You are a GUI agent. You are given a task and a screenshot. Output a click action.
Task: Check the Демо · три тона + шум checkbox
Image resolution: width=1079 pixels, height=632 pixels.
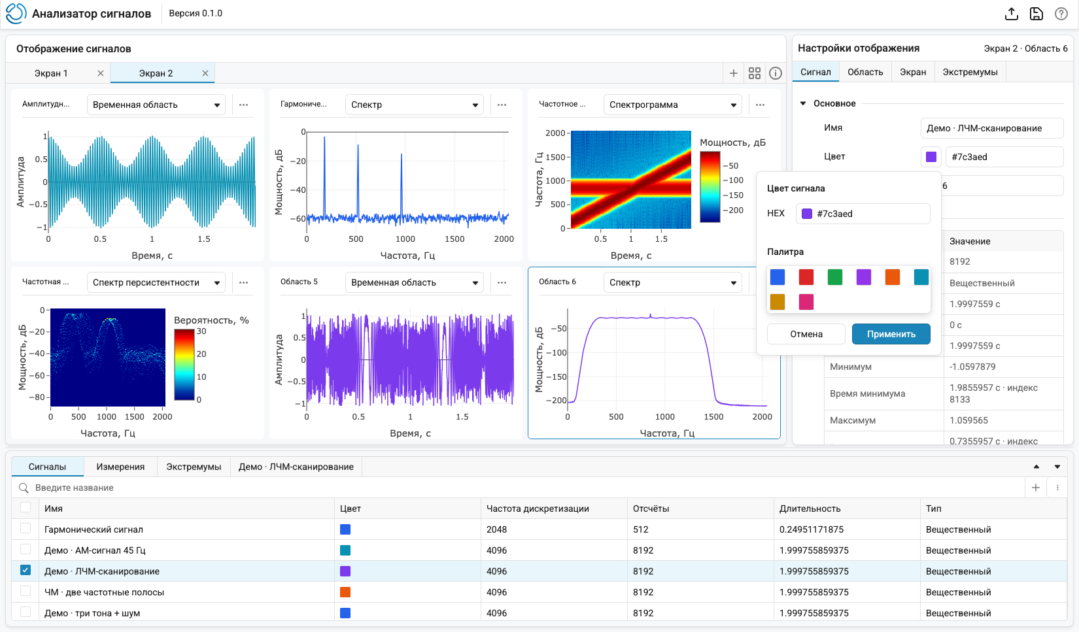[26, 612]
